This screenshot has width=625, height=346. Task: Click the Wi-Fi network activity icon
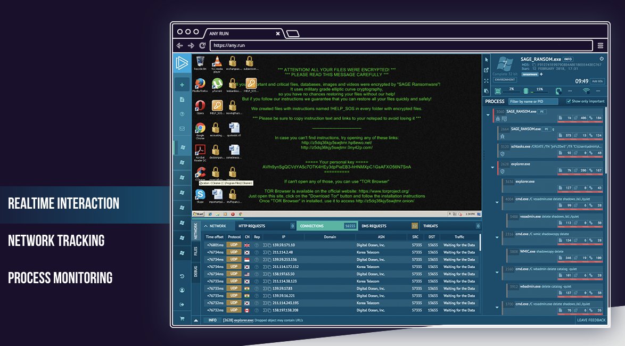[x=586, y=91]
